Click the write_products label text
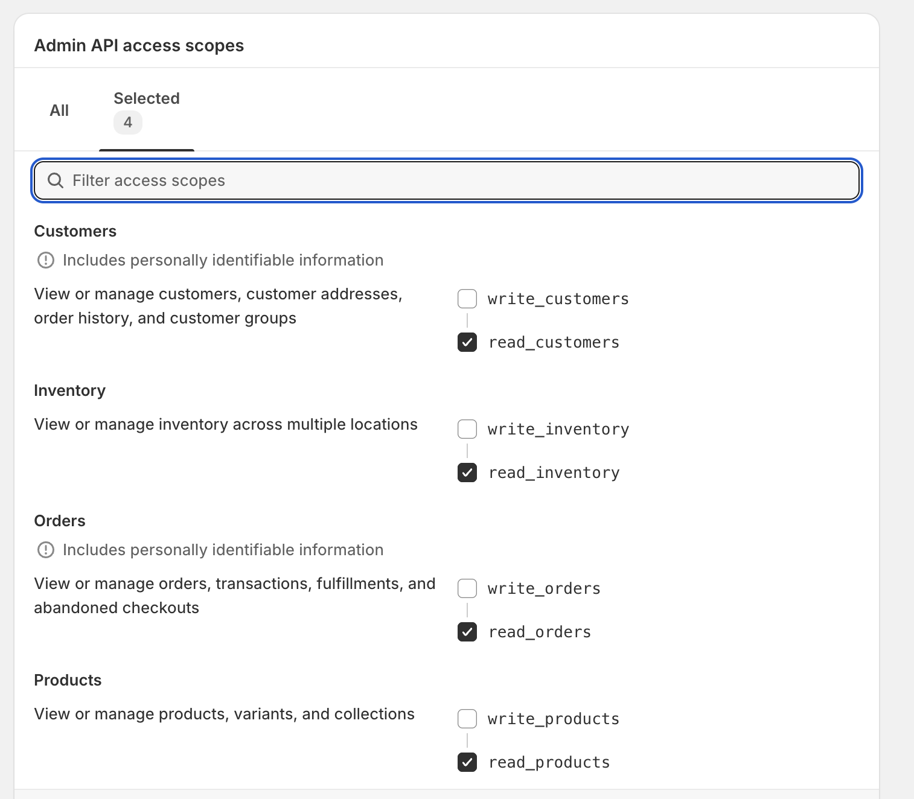Screen dimensions: 914x799 (x=552, y=718)
